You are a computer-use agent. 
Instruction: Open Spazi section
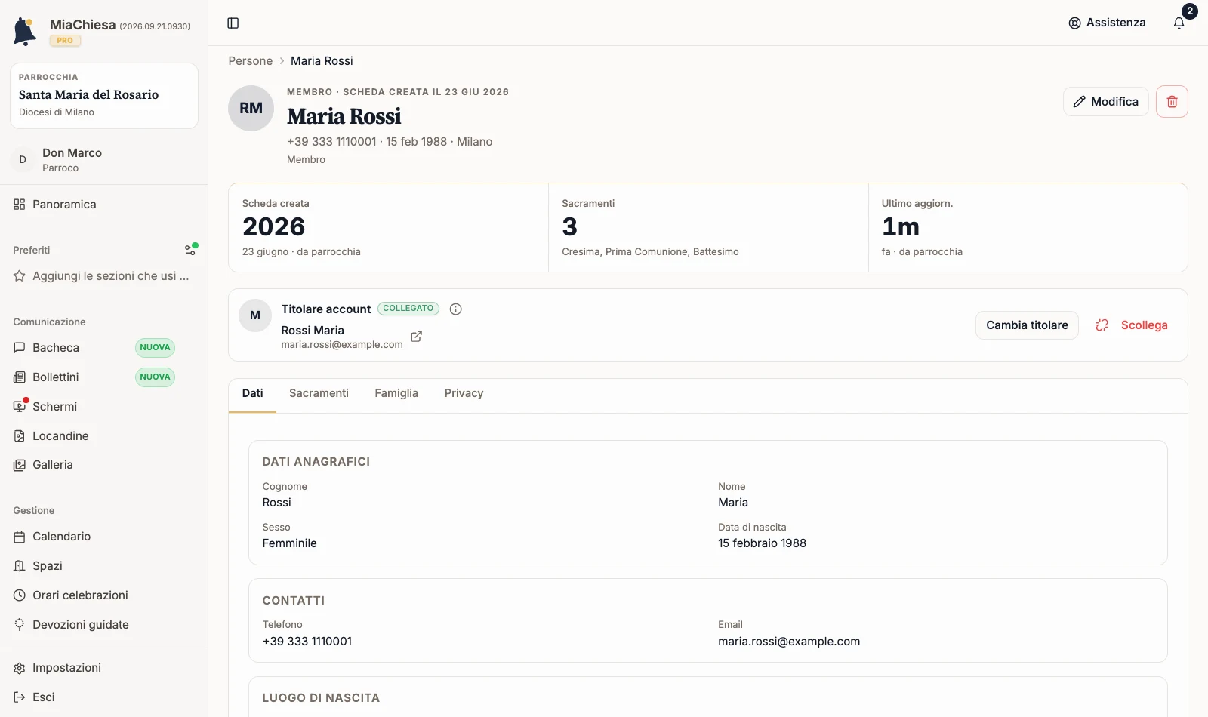(103, 566)
